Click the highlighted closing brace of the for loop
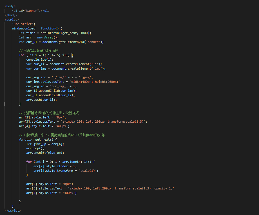The height and width of the screenshot is (215, 259). 19,104
